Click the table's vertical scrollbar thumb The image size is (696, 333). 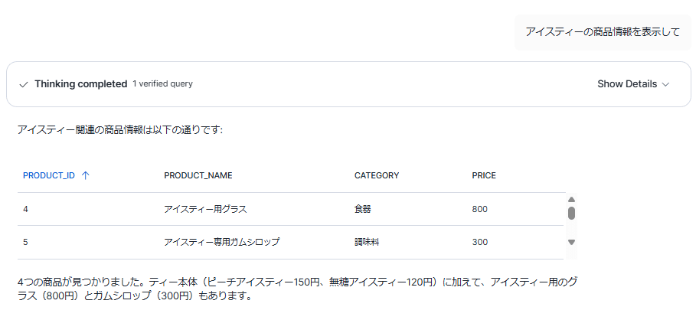pyautogui.click(x=571, y=213)
